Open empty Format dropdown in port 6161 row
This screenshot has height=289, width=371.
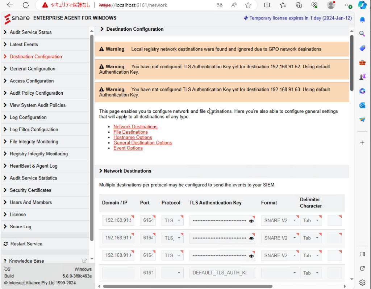tap(280, 273)
